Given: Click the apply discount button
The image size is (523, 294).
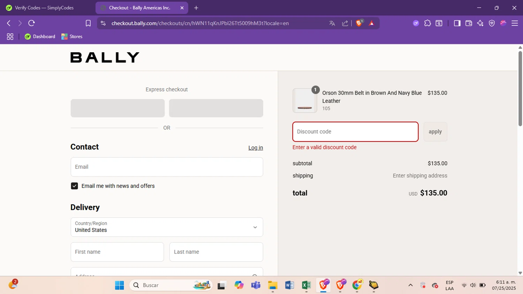Looking at the screenshot, I should (x=435, y=131).
